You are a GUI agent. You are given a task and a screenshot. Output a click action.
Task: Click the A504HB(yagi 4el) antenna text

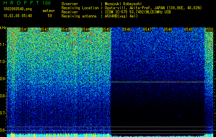click(121, 16)
